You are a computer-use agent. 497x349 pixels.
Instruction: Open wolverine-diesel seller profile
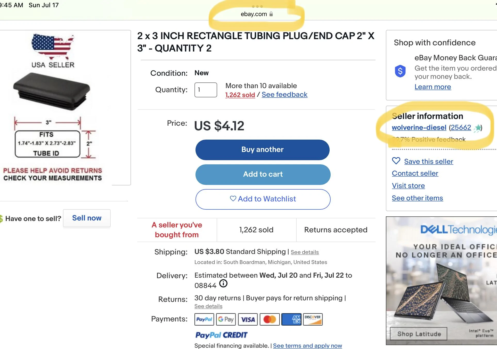(x=419, y=127)
